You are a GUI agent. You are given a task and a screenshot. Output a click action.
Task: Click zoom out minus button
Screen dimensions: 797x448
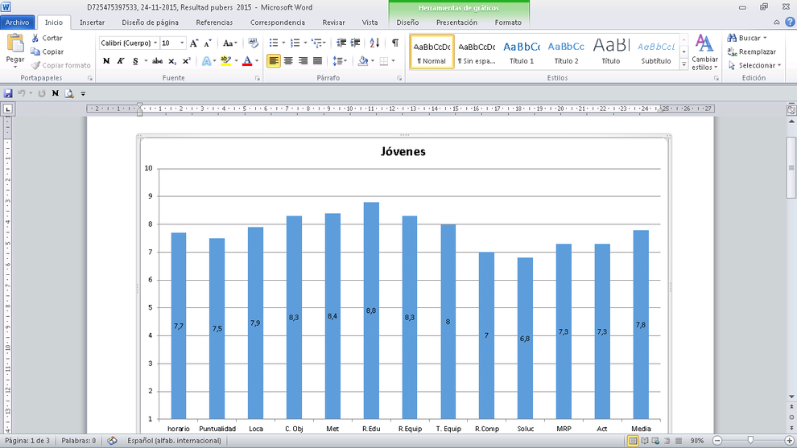pos(717,441)
